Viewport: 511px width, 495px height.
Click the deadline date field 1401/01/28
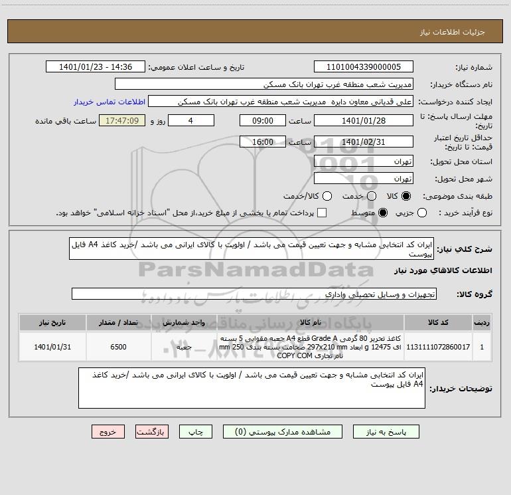click(x=364, y=120)
